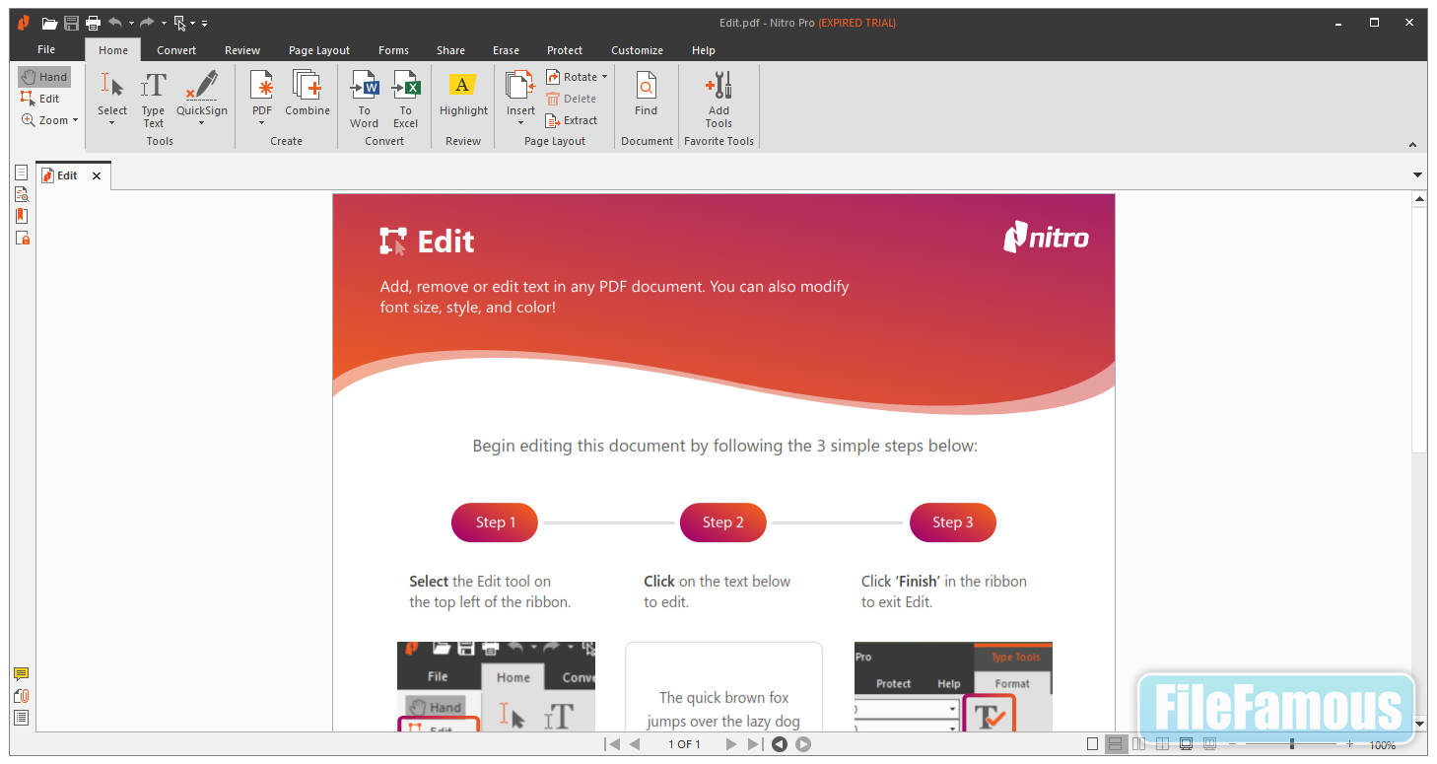Open the Erase ribbon tab
The height and width of the screenshot is (764, 1437).
pyautogui.click(x=507, y=50)
